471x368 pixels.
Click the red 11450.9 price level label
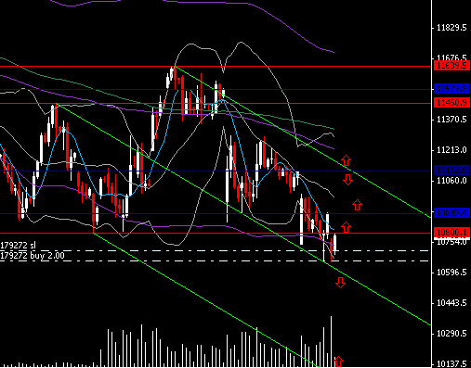pyautogui.click(x=451, y=102)
